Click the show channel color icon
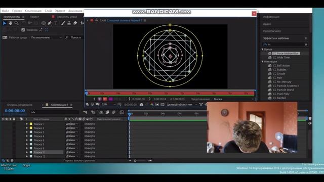324x182 pixels. tap(152, 105)
